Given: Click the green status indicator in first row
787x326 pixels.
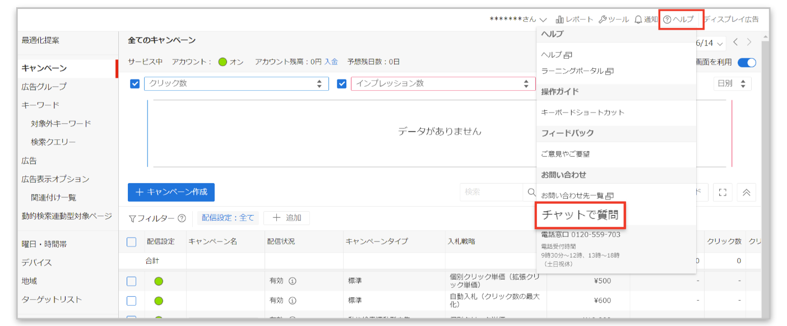Looking at the screenshot, I should click(159, 281).
